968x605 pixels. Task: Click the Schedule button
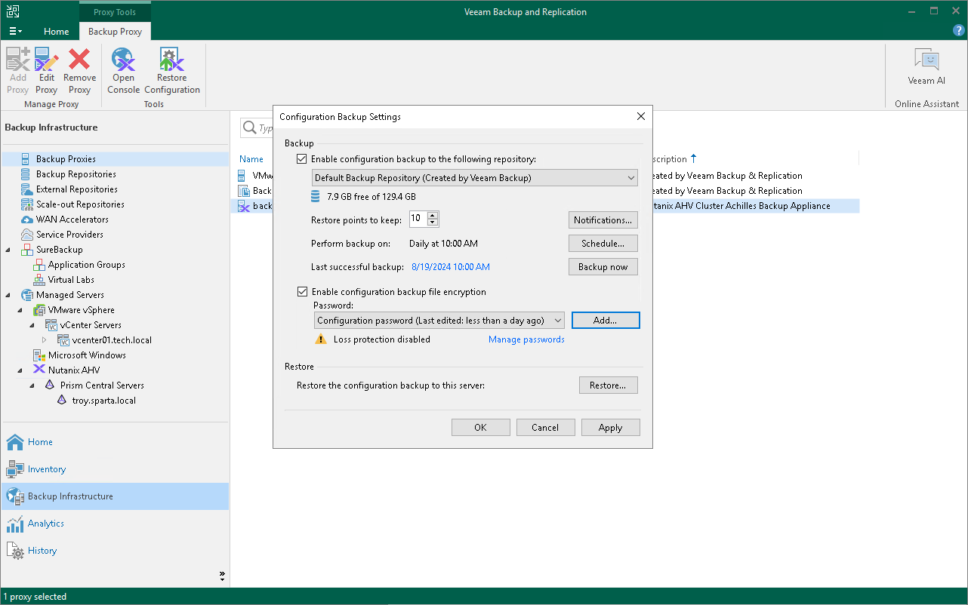(x=603, y=244)
